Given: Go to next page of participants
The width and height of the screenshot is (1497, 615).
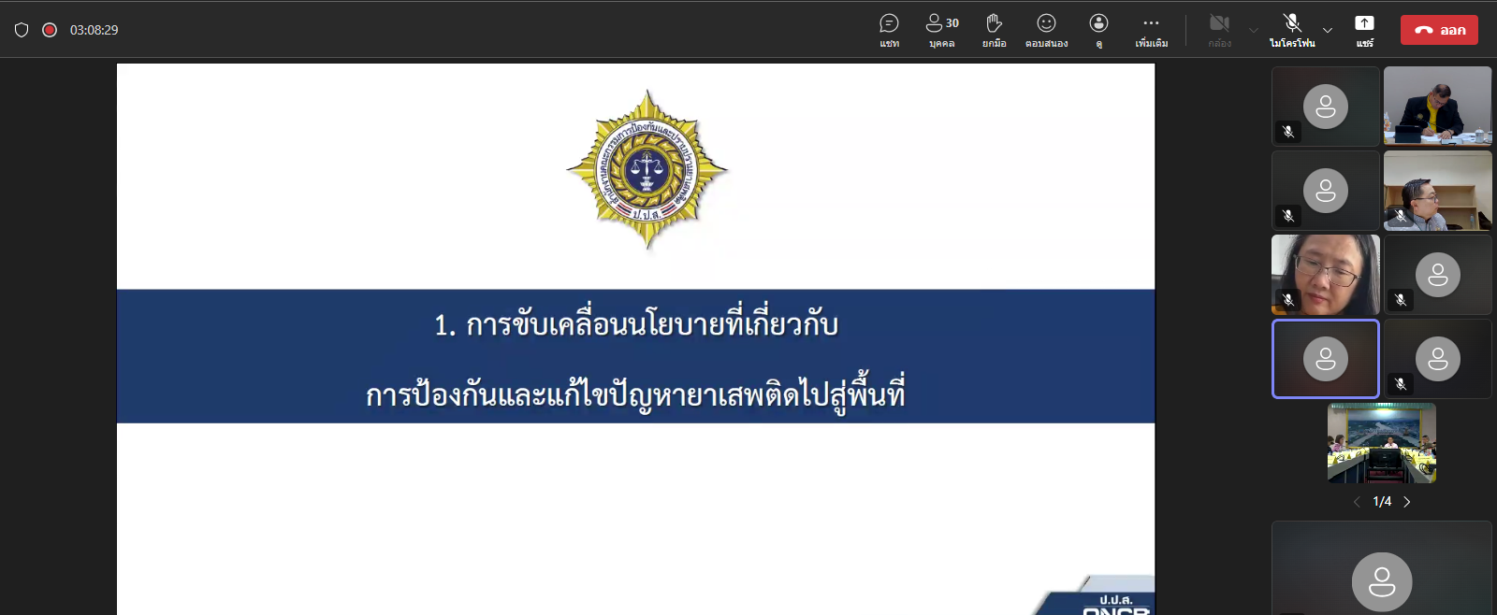Looking at the screenshot, I should [1406, 502].
